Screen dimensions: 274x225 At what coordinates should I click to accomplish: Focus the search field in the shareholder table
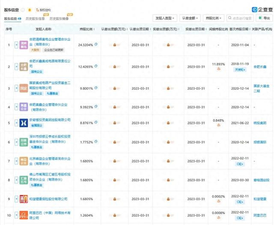point(240,18)
